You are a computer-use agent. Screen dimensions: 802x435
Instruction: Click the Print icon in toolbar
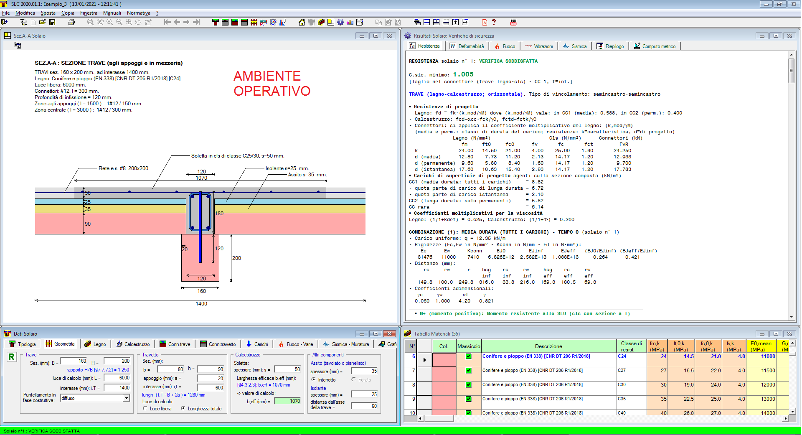tap(71, 22)
